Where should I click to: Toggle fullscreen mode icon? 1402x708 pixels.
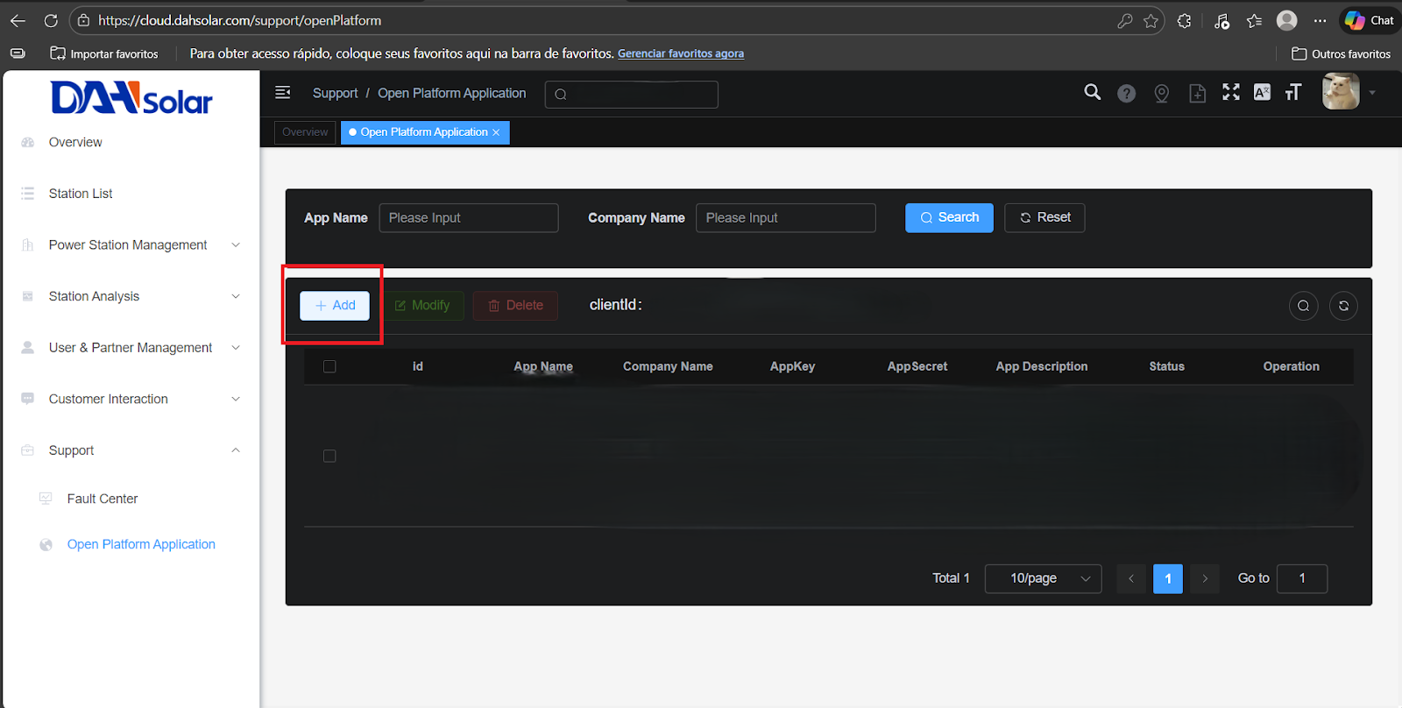[1230, 92]
